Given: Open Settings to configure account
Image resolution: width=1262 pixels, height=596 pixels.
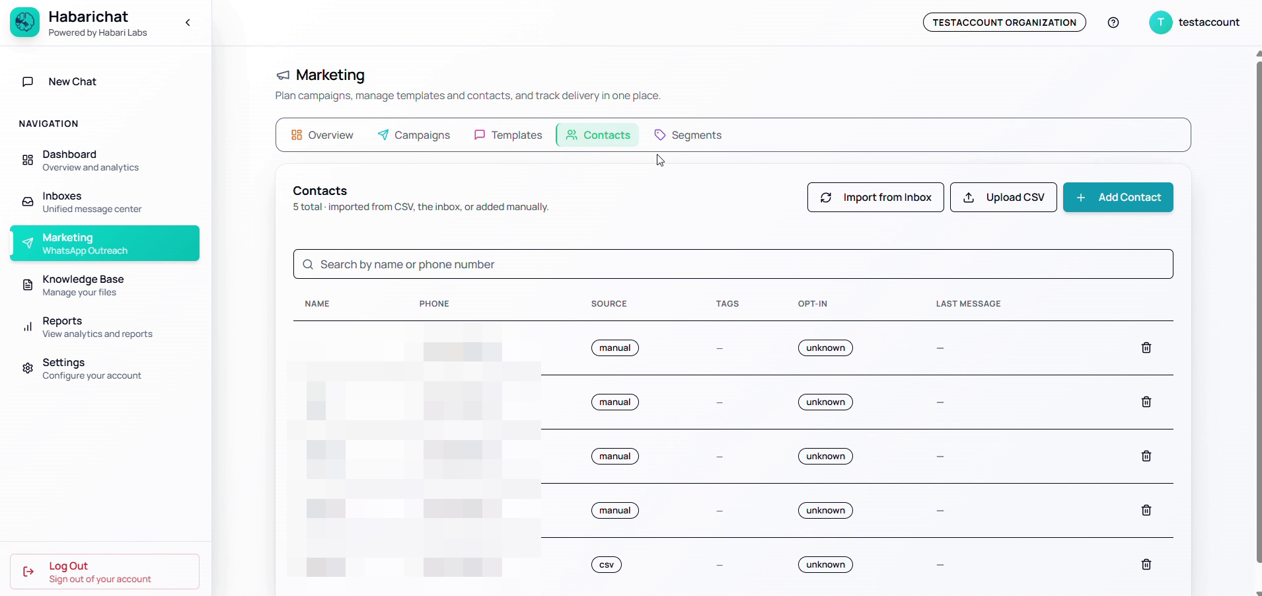Looking at the screenshot, I should (106, 369).
